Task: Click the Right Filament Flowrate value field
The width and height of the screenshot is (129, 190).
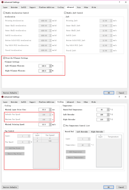Action: [44, 71]
